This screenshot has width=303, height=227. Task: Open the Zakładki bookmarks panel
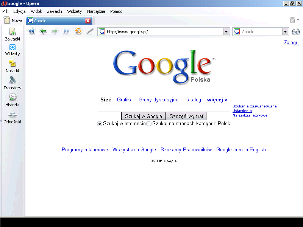click(12, 34)
